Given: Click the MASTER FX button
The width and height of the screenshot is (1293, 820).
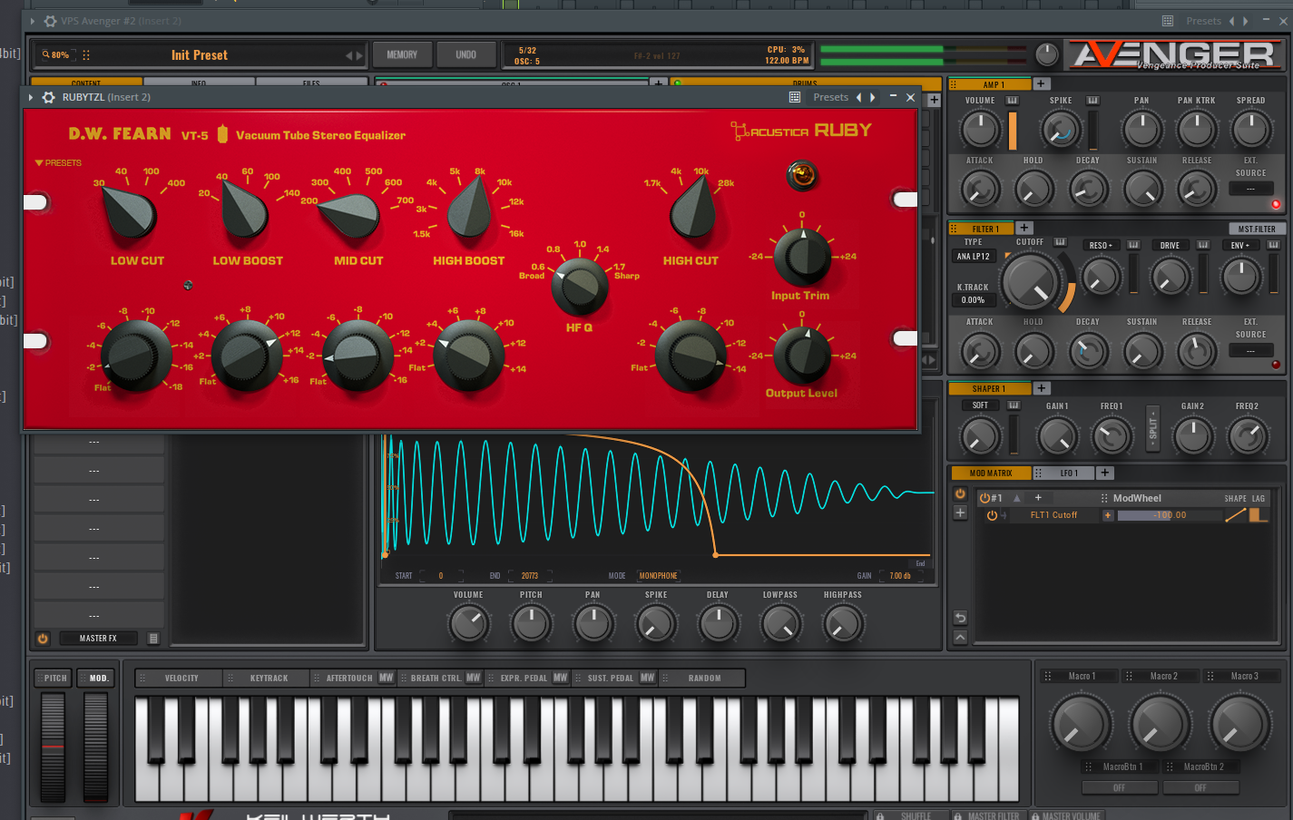Looking at the screenshot, I should coord(98,639).
